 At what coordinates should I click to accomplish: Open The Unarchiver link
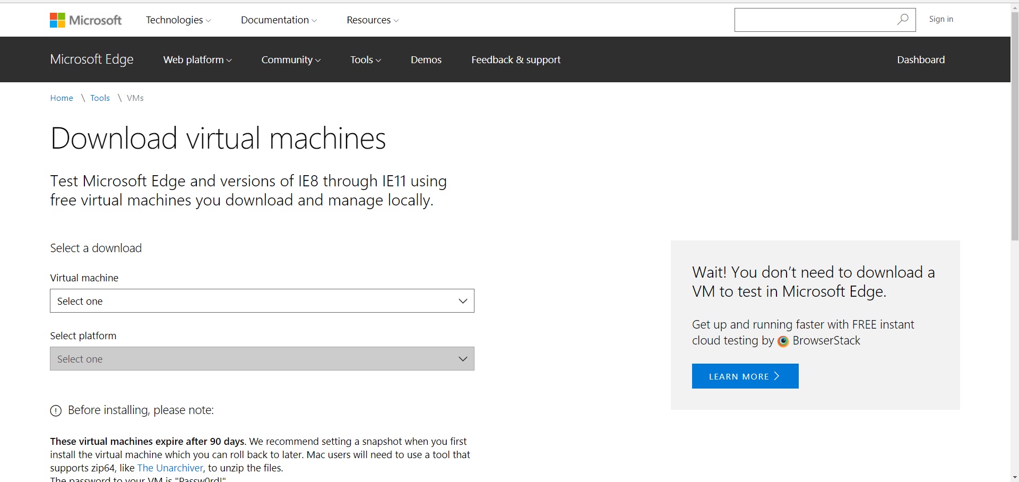point(170,468)
